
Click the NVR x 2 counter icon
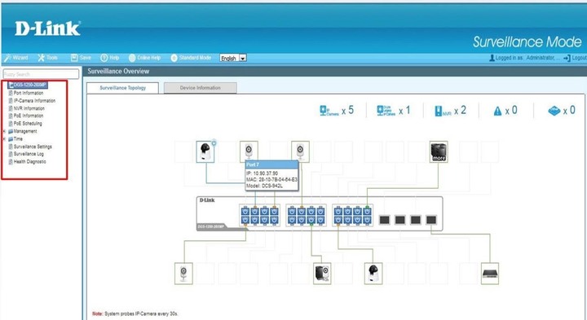click(443, 111)
